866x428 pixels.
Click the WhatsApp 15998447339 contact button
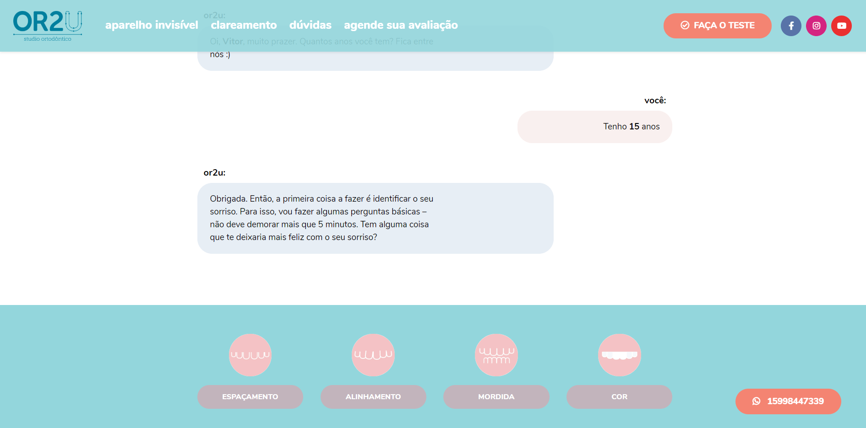[x=788, y=401]
